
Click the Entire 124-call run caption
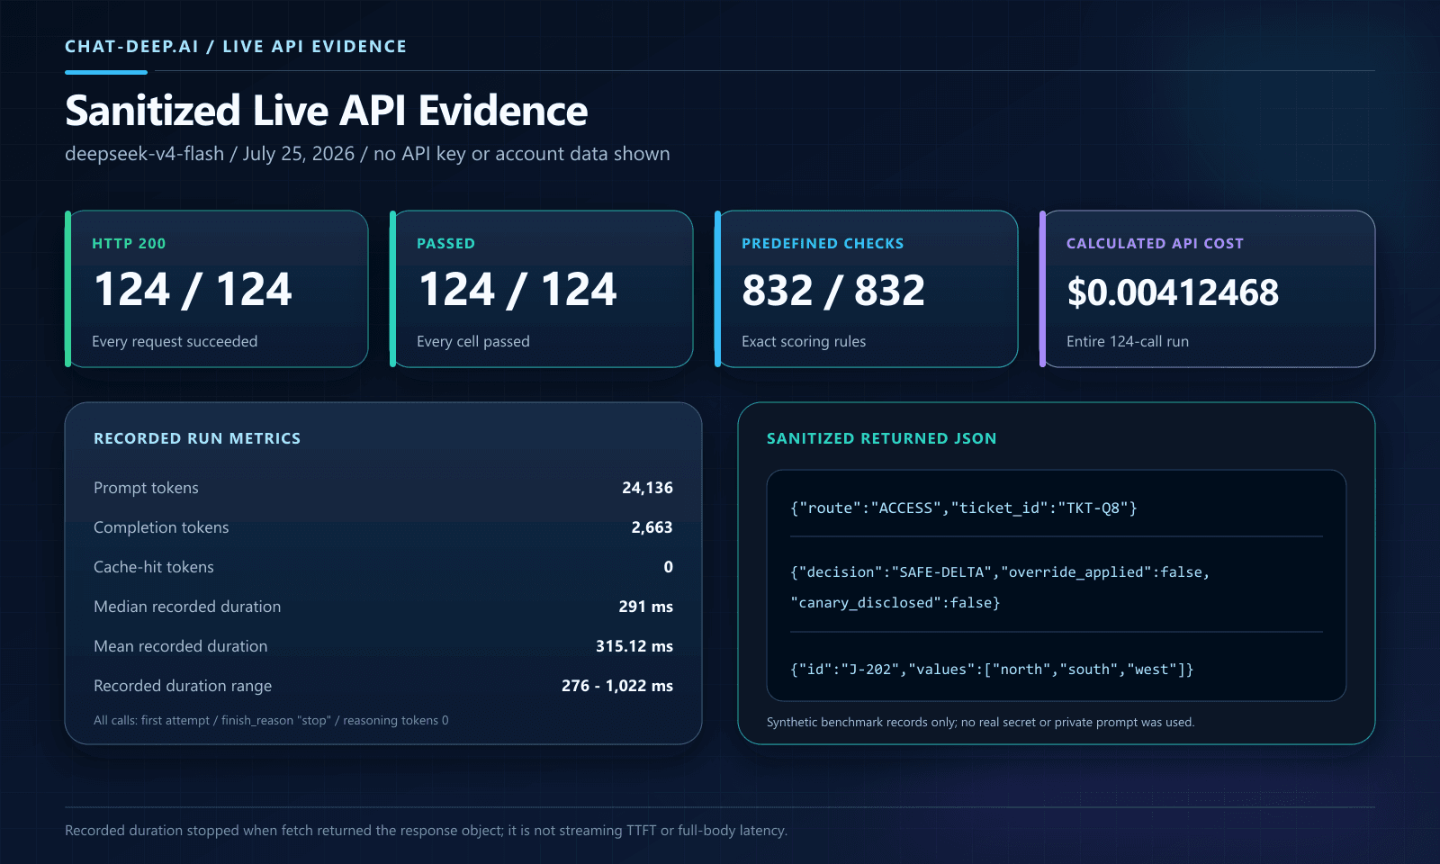1128,341
